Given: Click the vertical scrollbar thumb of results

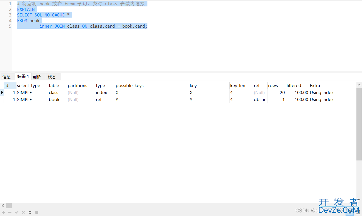Looking at the screenshot, I should 359,124.
